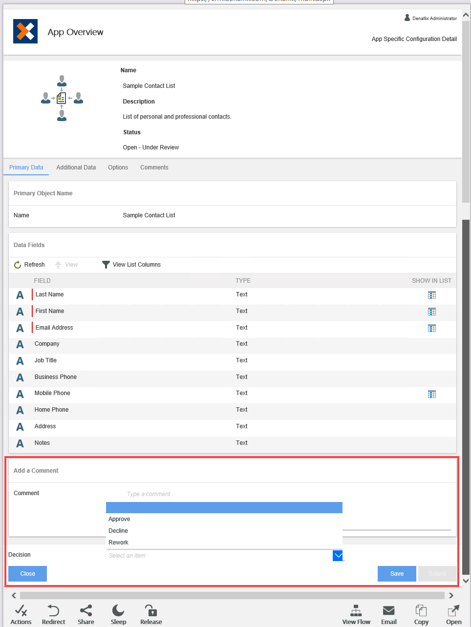This screenshot has height=627, width=471.
Task: Click the Save button
Action: click(x=397, y=574)
